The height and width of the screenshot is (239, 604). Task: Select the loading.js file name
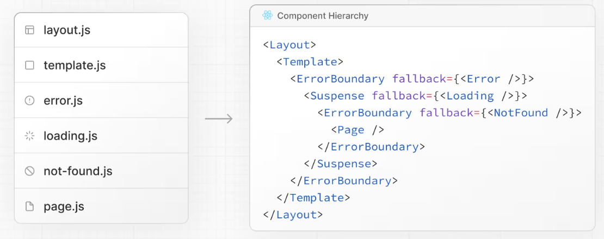click(x=70, y=136)
